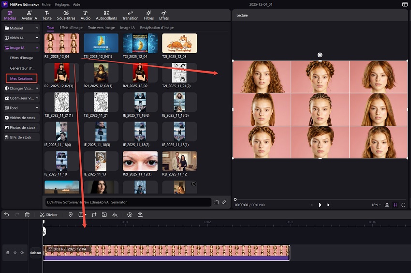The height and width of the screenshot is (273, 411).
Task: Open the Audio panel
Action: 86,15
